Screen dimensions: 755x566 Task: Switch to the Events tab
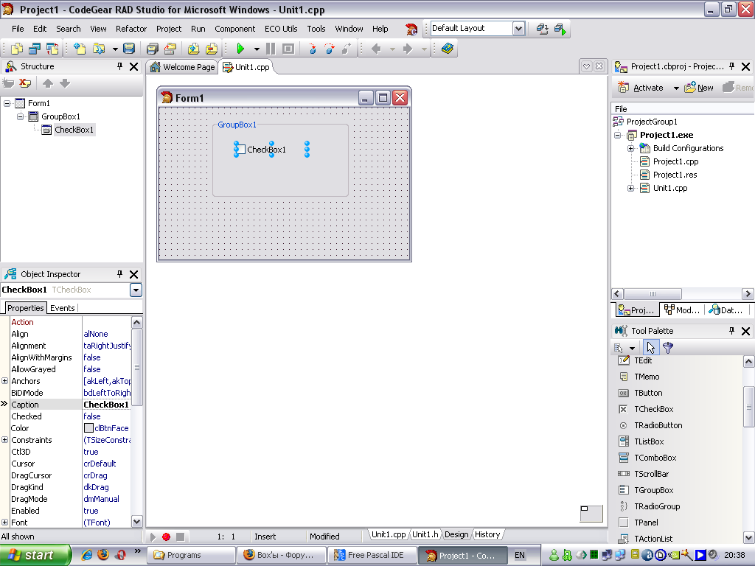click(x=62, y=308)
